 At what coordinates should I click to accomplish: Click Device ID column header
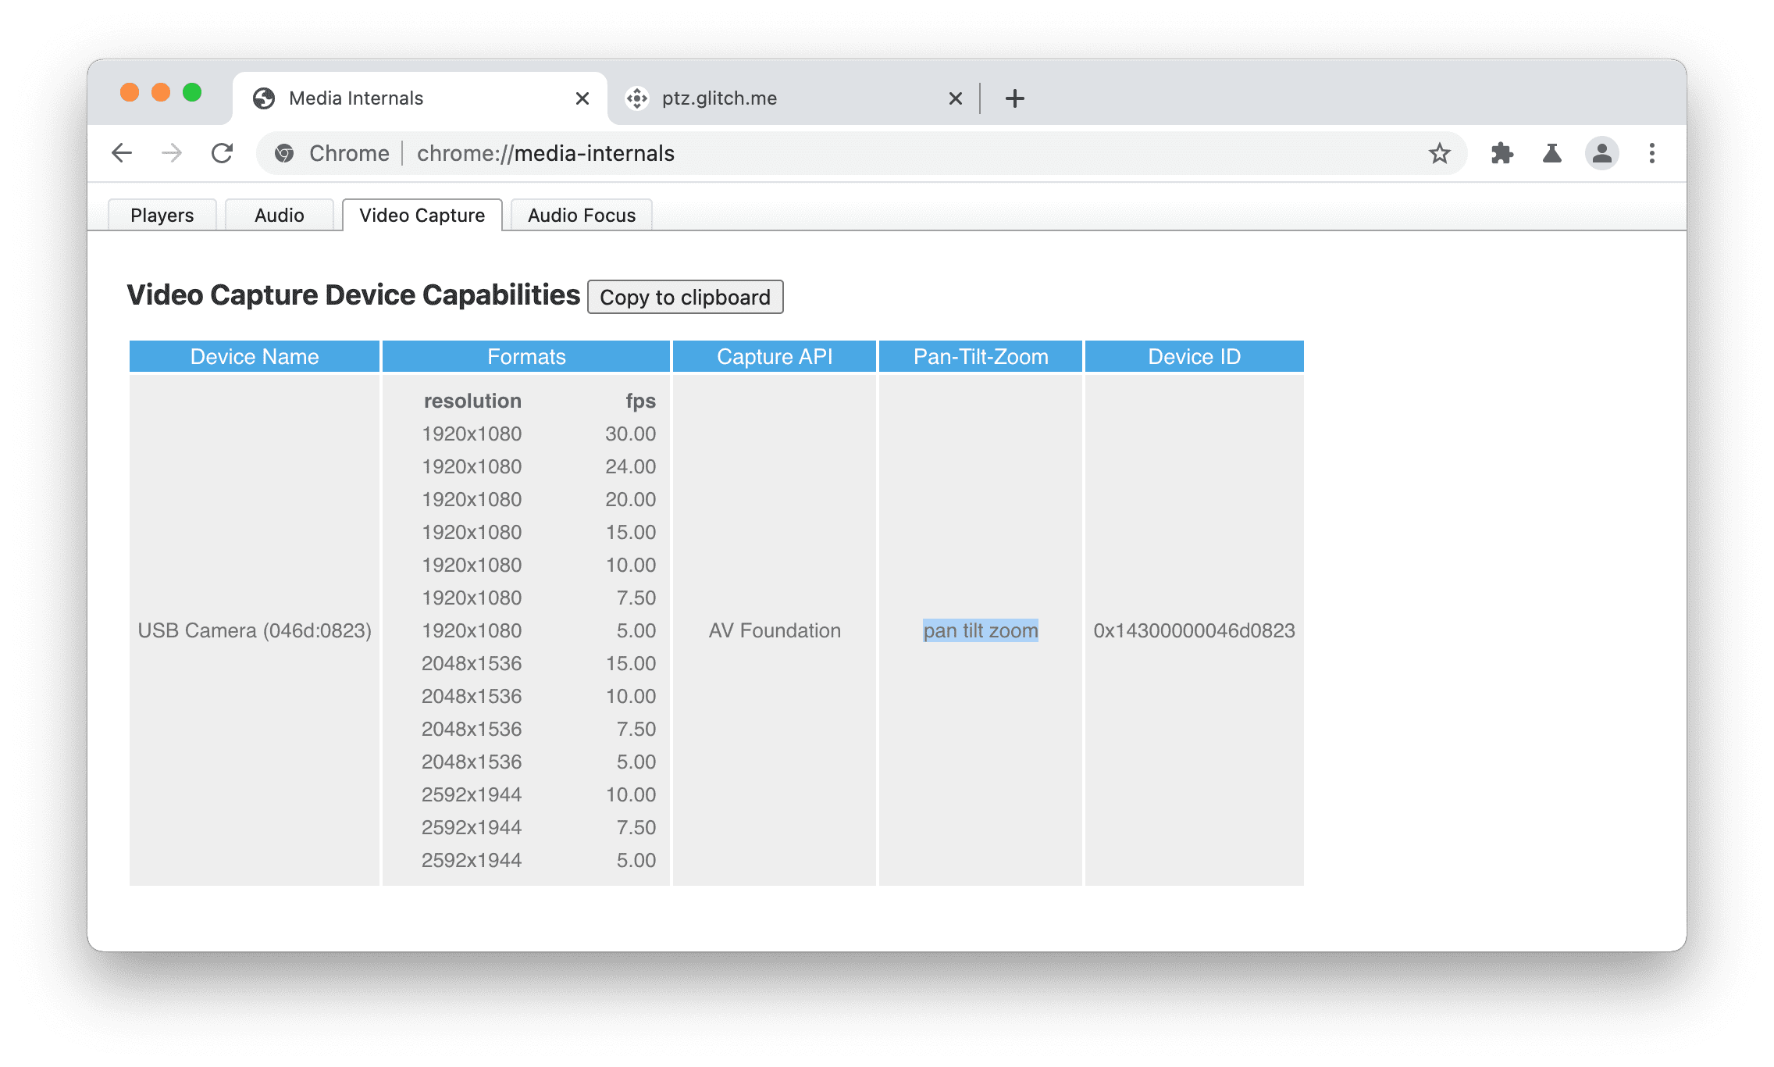1194,356
